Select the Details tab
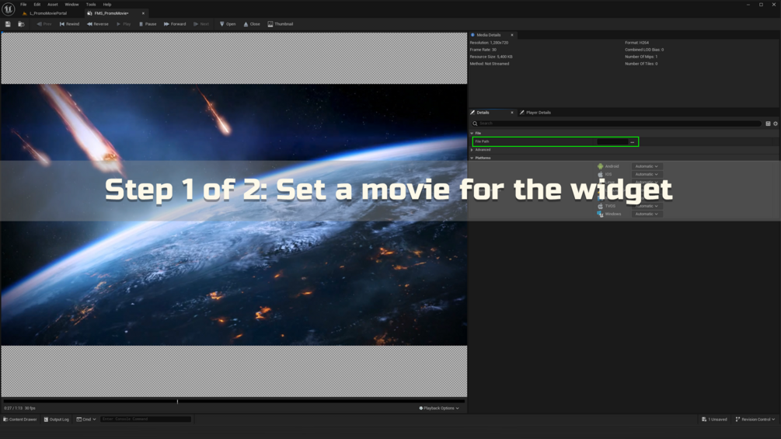Image resolution: width=781 pixels, height=439 pixels. (483, 113)
